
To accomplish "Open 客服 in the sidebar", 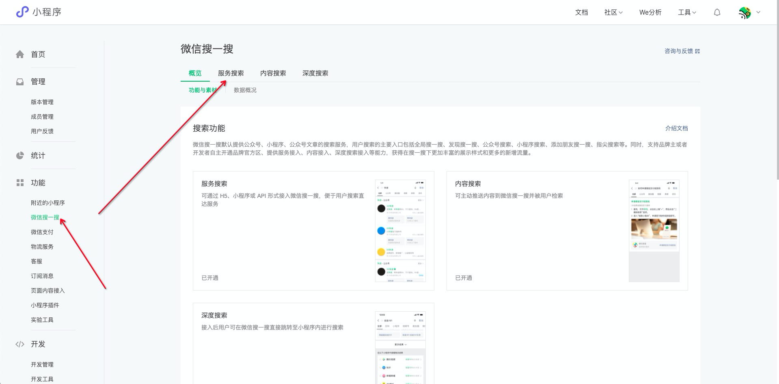I will 37,261.
